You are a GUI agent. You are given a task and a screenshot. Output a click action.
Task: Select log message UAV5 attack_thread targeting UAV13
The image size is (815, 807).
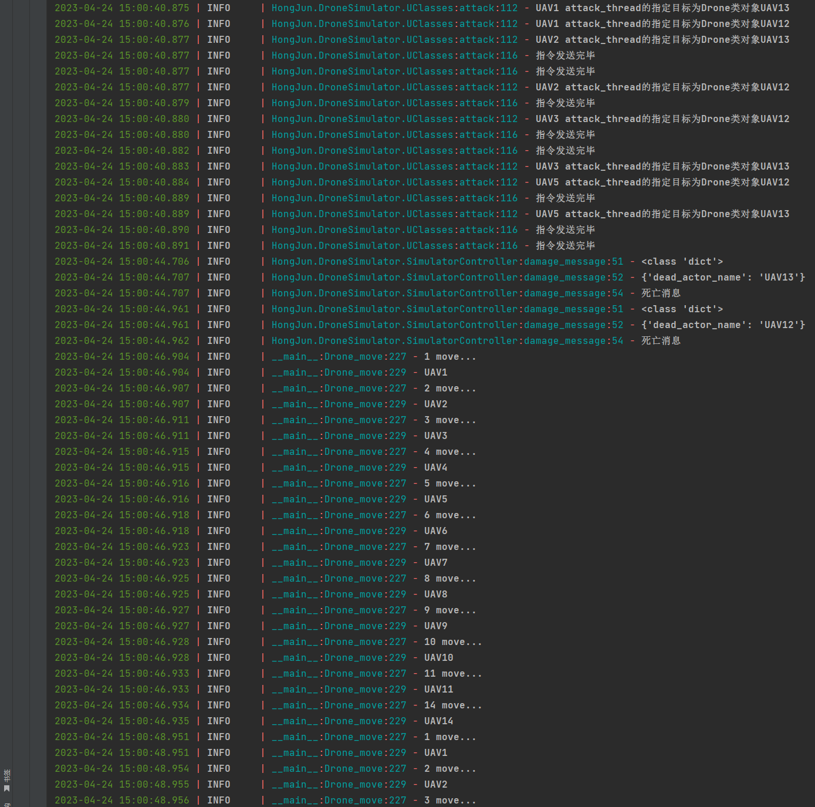coord(662,214)
